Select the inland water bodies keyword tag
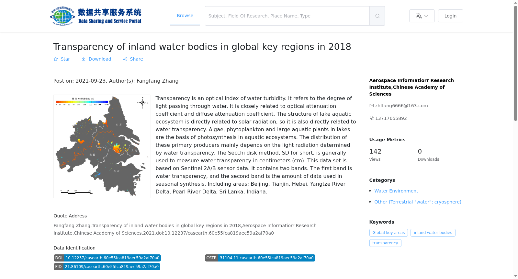 (x=433, y=233)
